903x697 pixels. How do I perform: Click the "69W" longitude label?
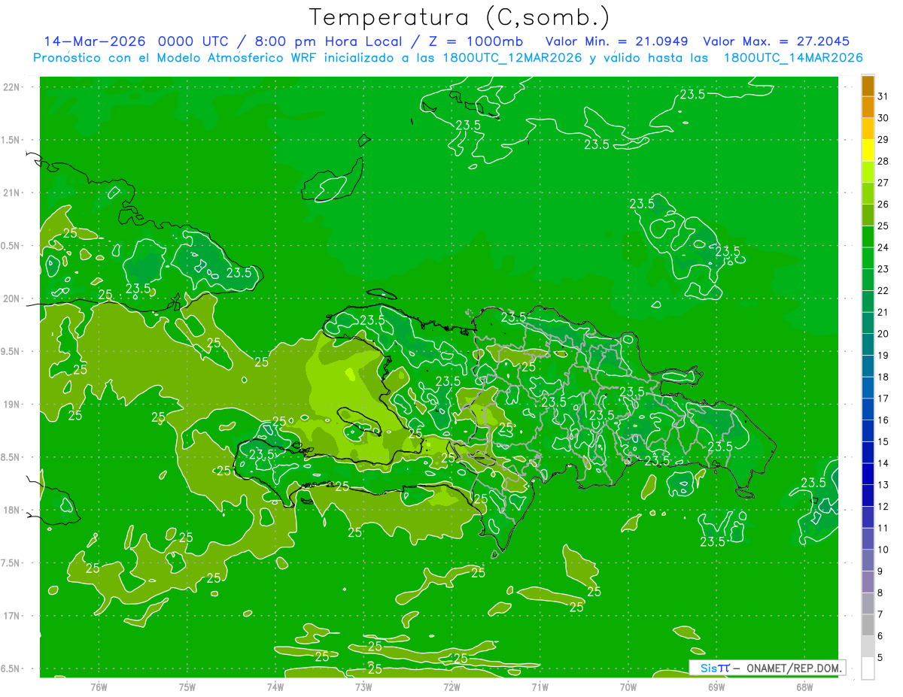tap(716, 686)
